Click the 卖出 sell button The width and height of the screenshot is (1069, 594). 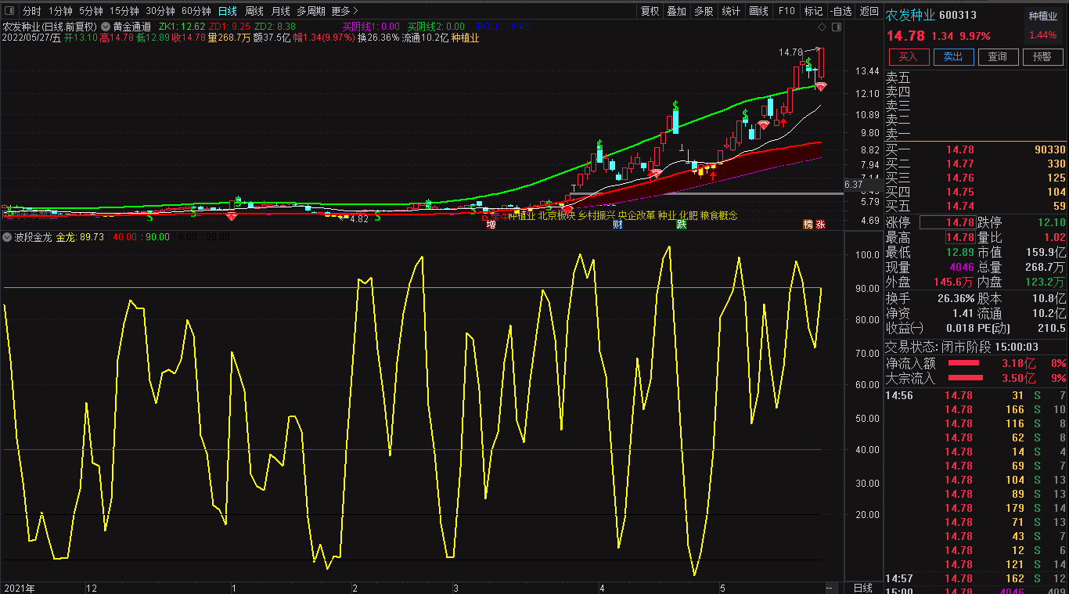coord(953,57)
